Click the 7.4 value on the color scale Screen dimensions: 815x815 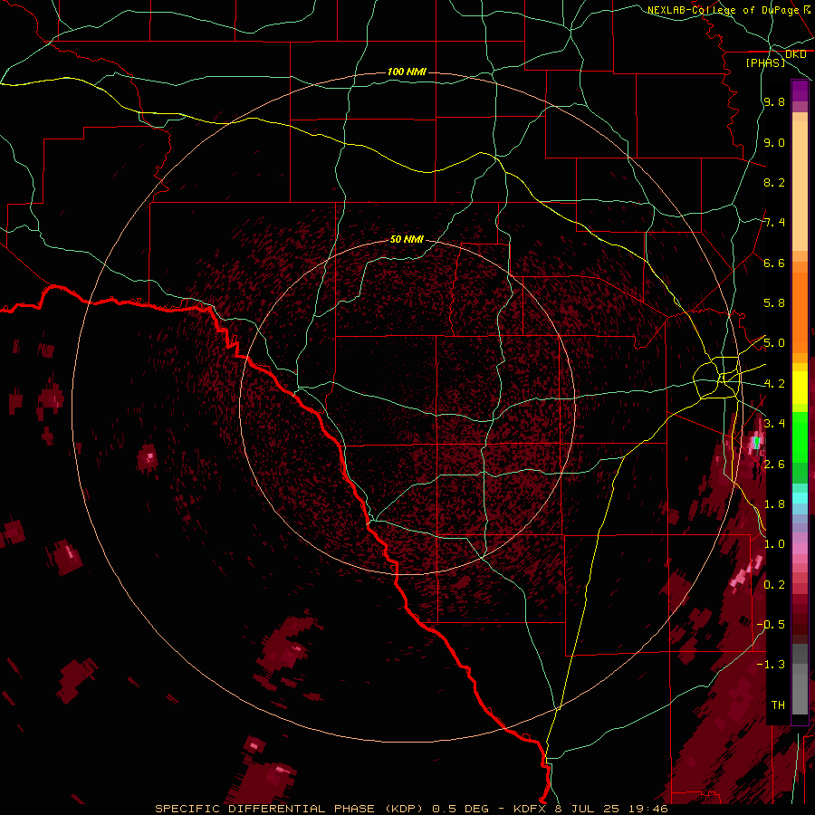(774, 223)
